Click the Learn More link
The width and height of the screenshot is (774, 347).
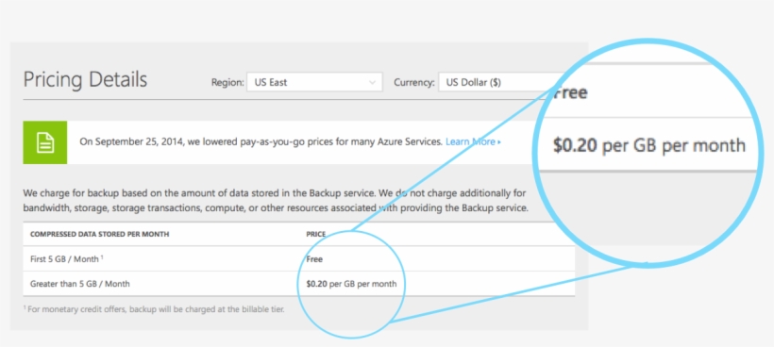coord(473,142)
